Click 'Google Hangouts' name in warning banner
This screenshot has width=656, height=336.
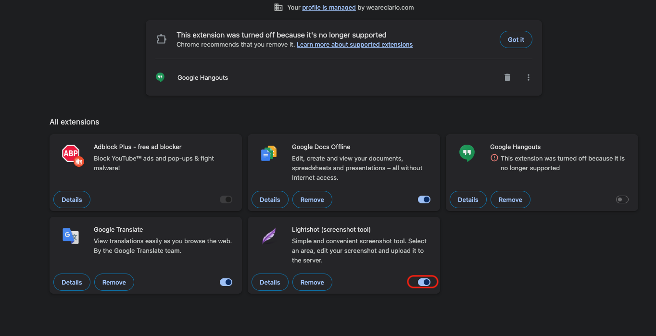(202, 77)
